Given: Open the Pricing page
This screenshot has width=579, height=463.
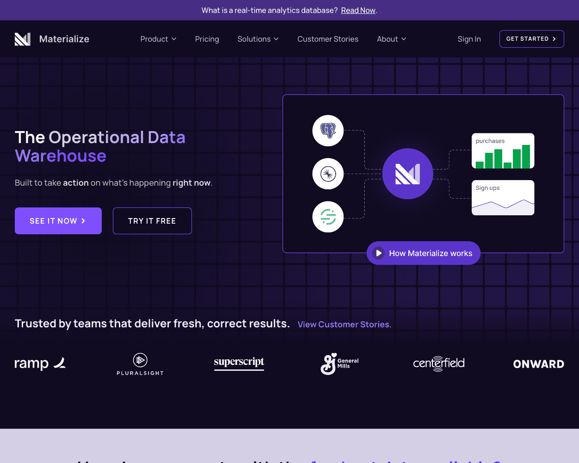Looking at the screenshot, I should point(207,39).
